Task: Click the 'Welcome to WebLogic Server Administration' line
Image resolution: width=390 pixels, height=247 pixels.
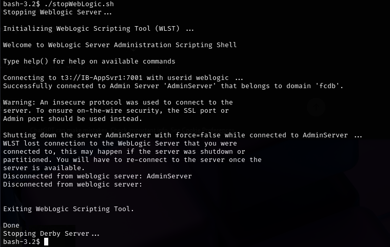Action: (x=120, y=45)
